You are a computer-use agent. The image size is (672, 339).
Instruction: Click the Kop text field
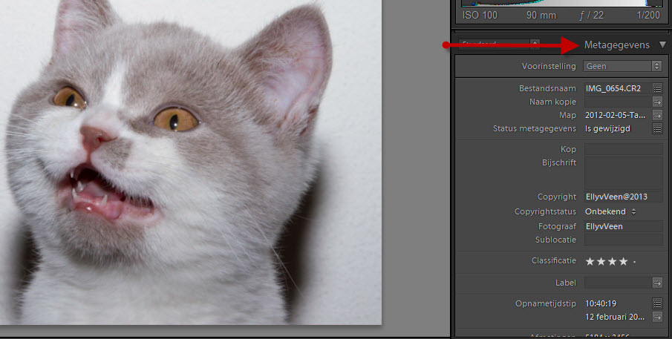coord(623,149)
